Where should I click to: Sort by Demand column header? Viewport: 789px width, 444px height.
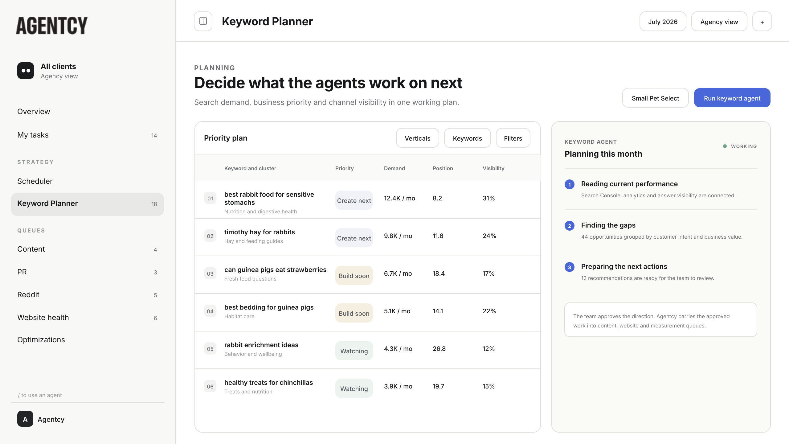(394, 168)
